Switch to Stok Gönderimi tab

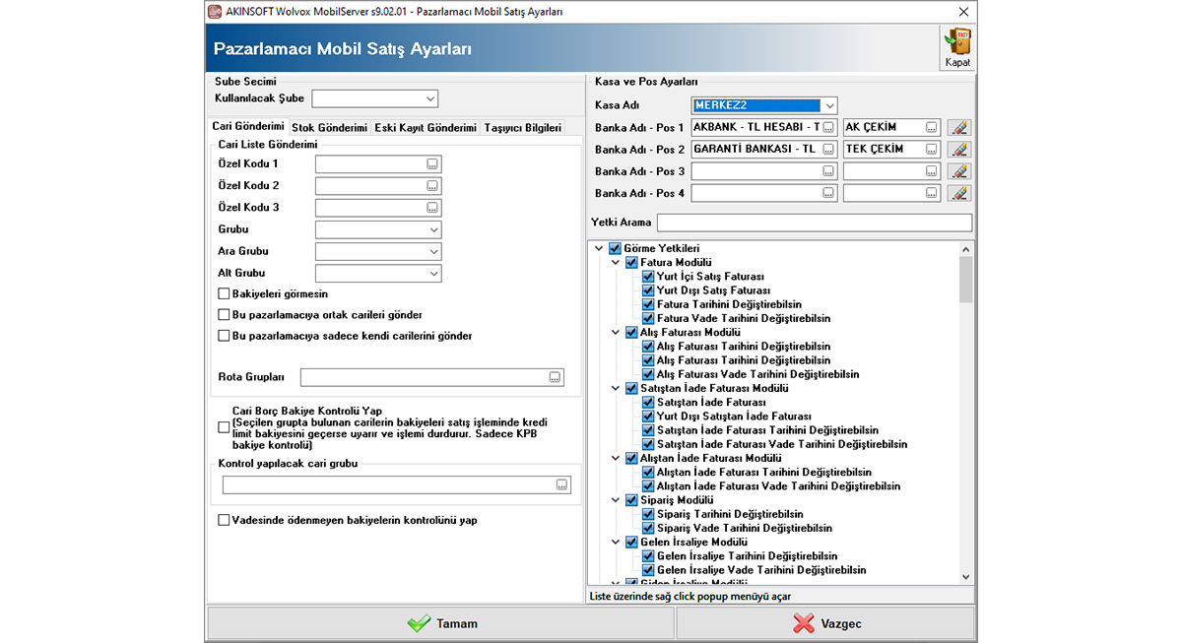click(329, 128)
